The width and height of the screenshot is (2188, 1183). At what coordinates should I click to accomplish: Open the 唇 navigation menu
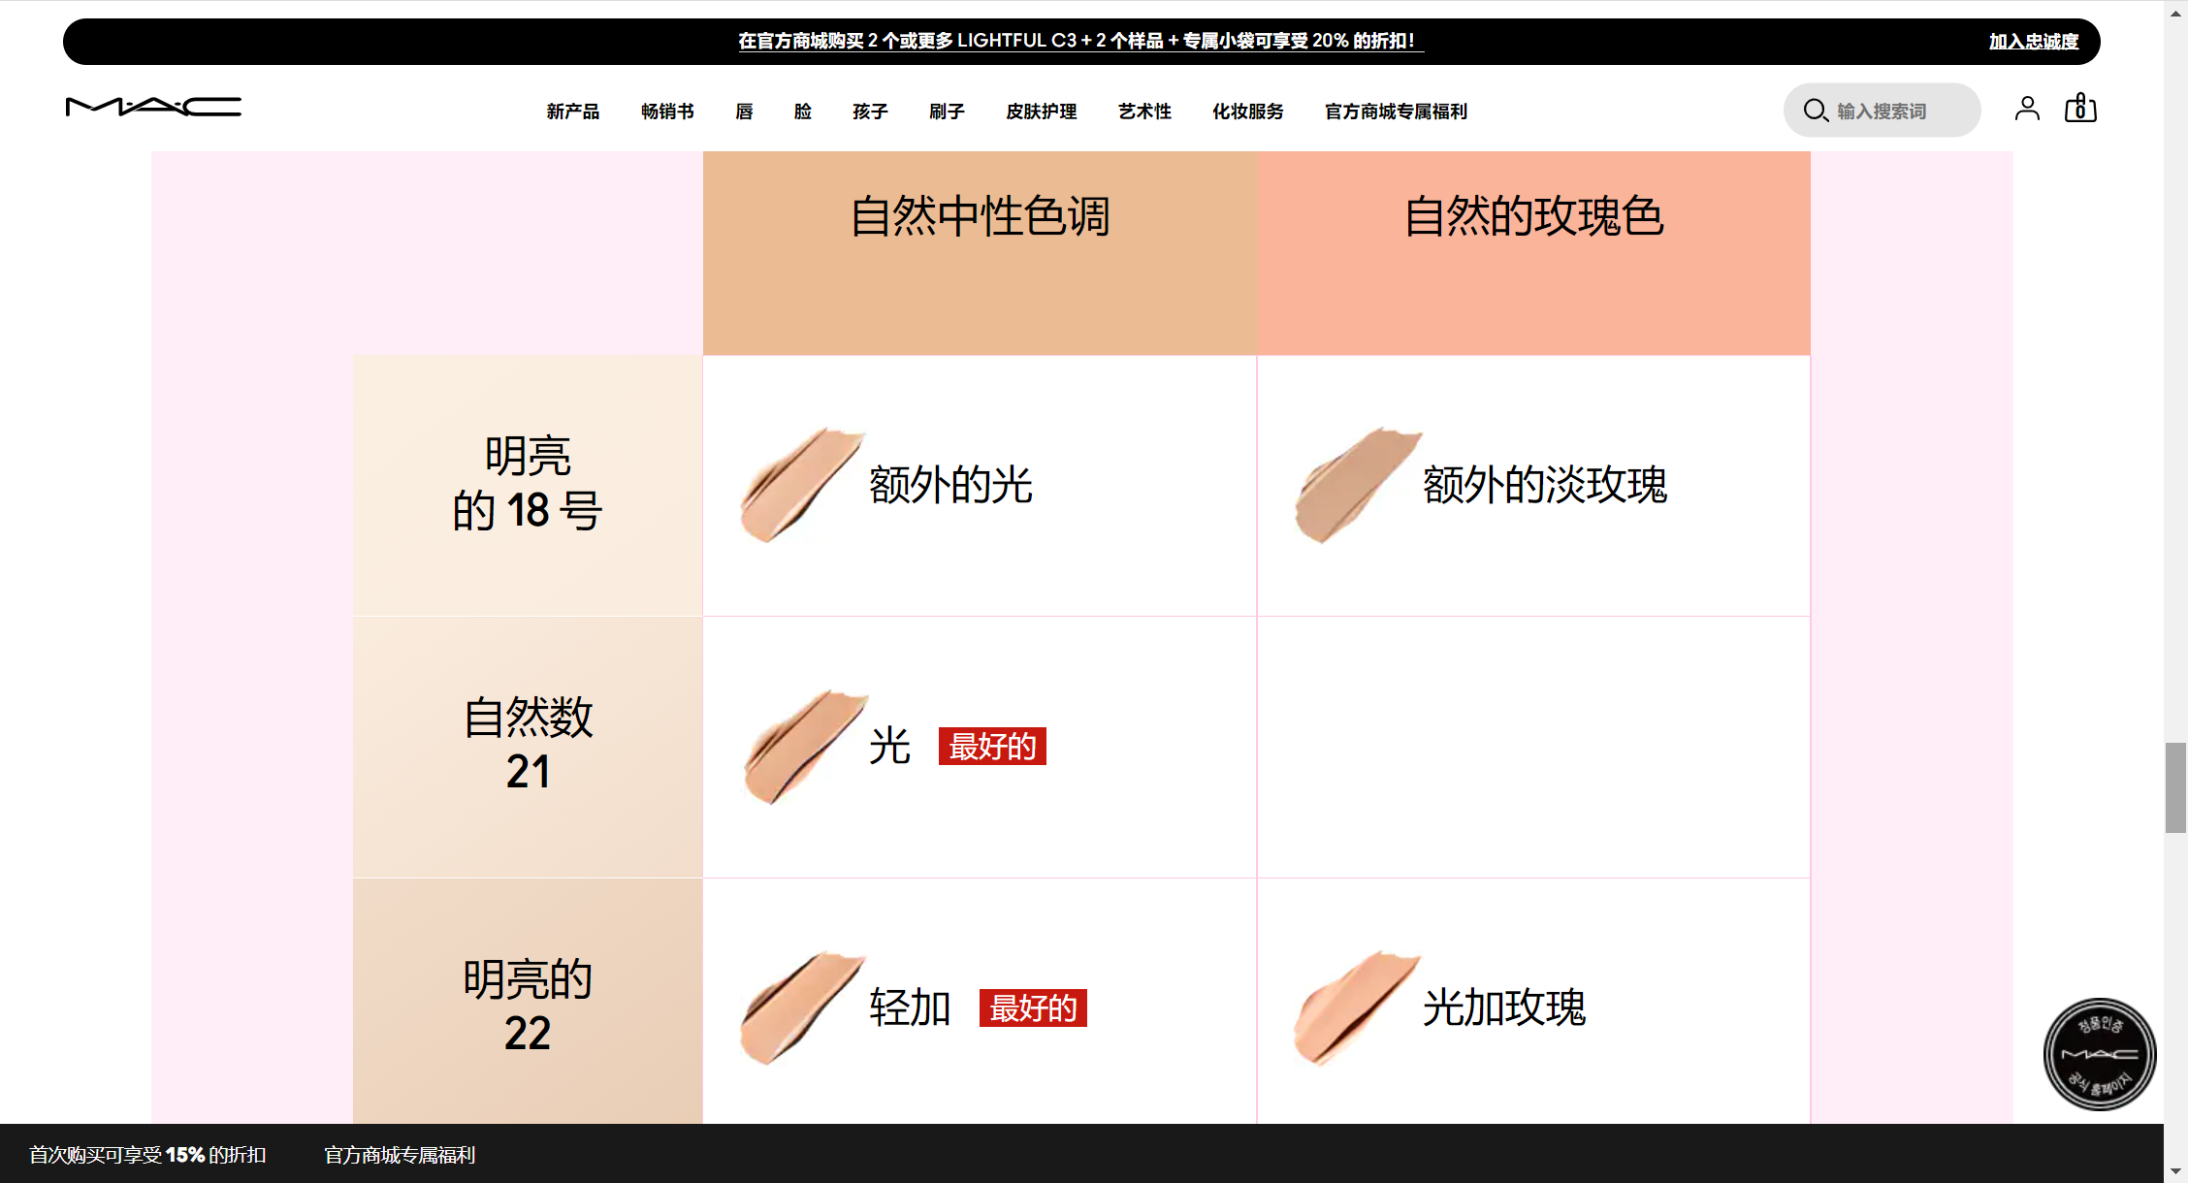[744, 112]
